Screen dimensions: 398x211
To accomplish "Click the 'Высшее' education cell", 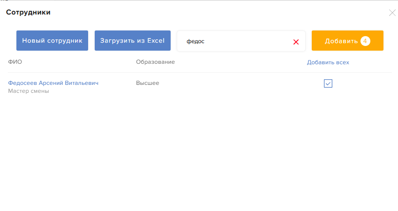I will [x=148, y=83].
